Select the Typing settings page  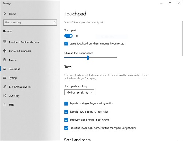coord(13,78)
